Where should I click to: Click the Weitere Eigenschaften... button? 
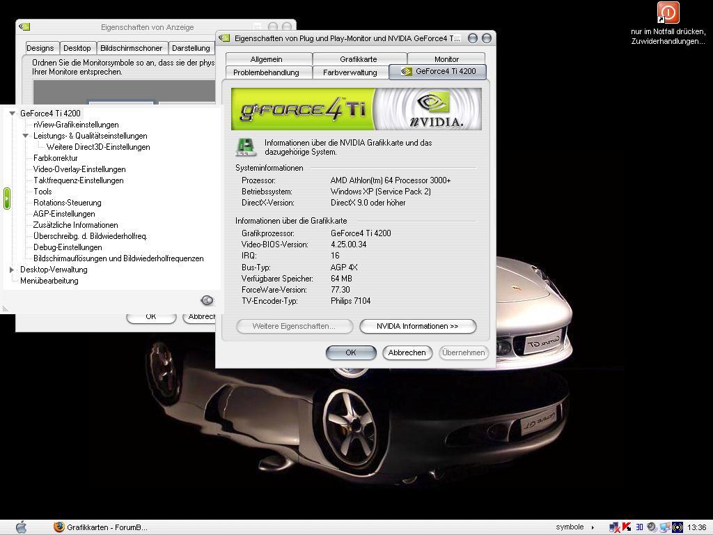pos(295,326)
